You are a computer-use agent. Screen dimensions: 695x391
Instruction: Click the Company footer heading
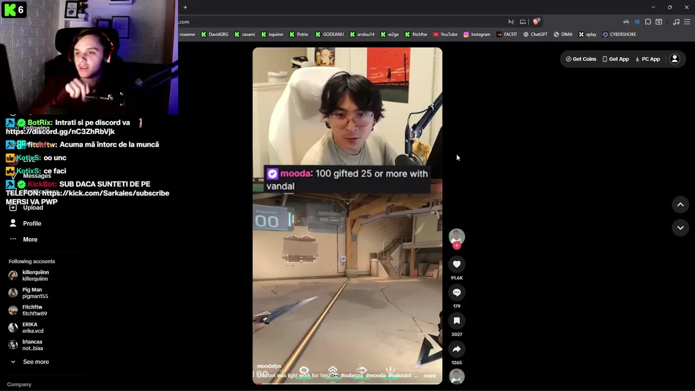19,384
